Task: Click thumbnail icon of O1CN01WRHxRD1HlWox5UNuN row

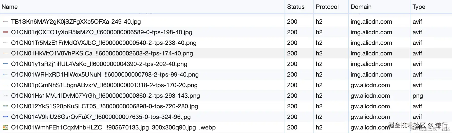Action: tap(5, 75)
